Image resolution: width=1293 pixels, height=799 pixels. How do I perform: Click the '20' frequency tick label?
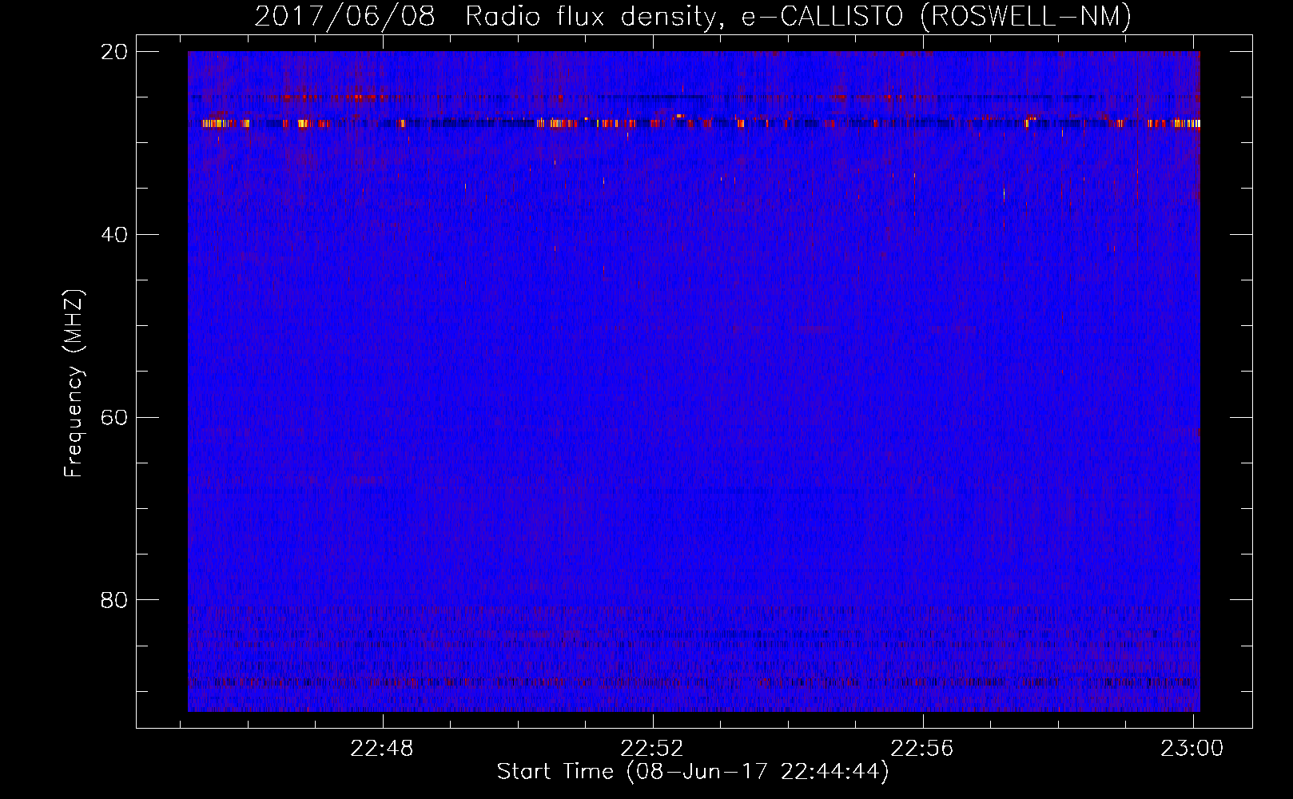pyautogui.click(x=114, y=52)
